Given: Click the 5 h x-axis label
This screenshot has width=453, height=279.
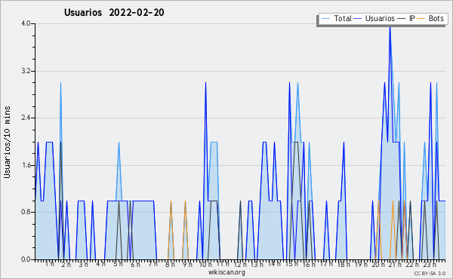Looking at the screenshot, I should click(118, 264).
